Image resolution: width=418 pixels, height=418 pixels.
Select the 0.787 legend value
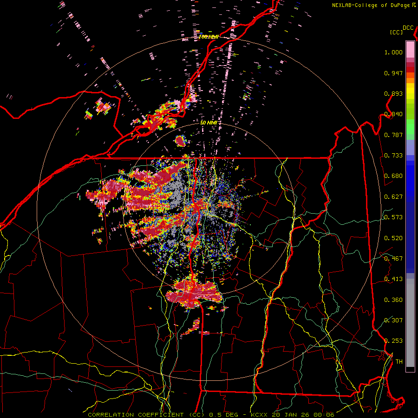[393, 135]
